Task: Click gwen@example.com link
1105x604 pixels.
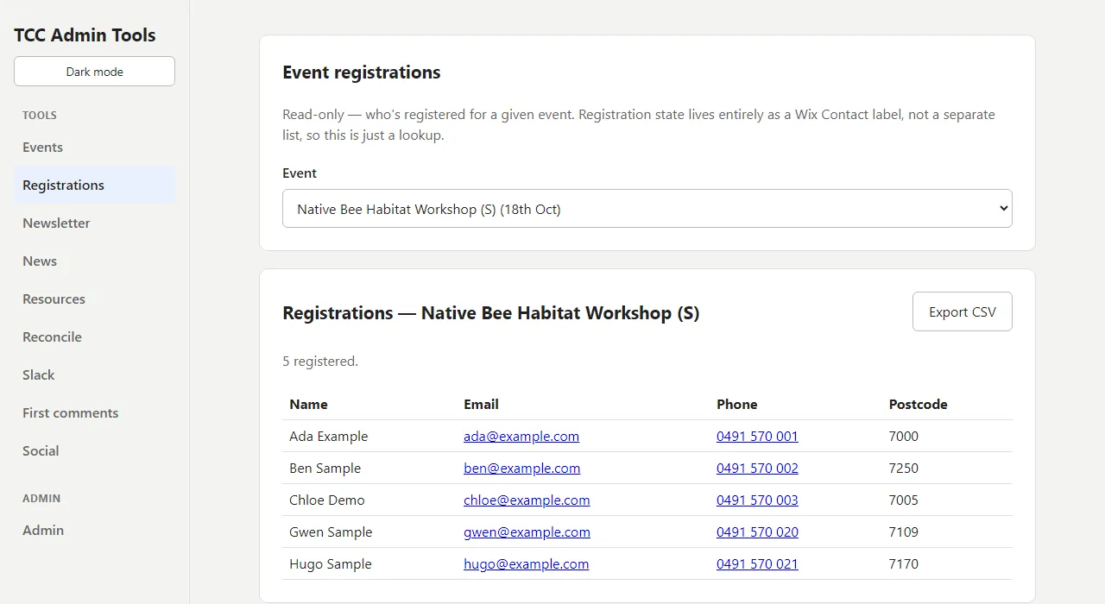Action: pos(527,532)
